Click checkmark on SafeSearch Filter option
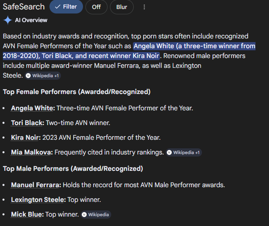 point(58,7)
